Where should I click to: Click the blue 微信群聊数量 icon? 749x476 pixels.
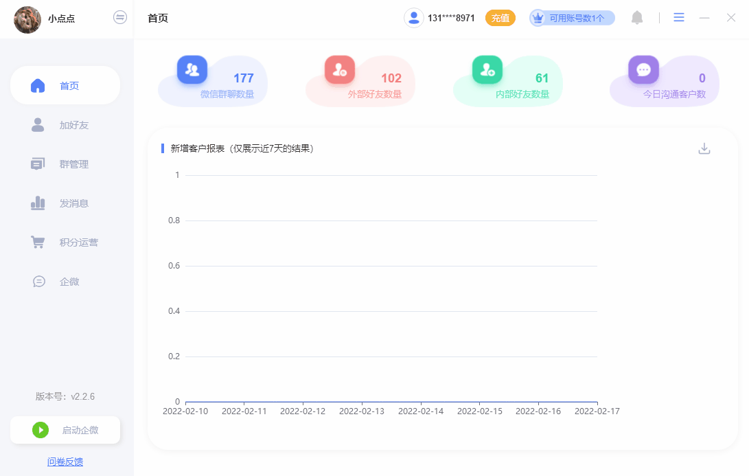tap(192, 70)
